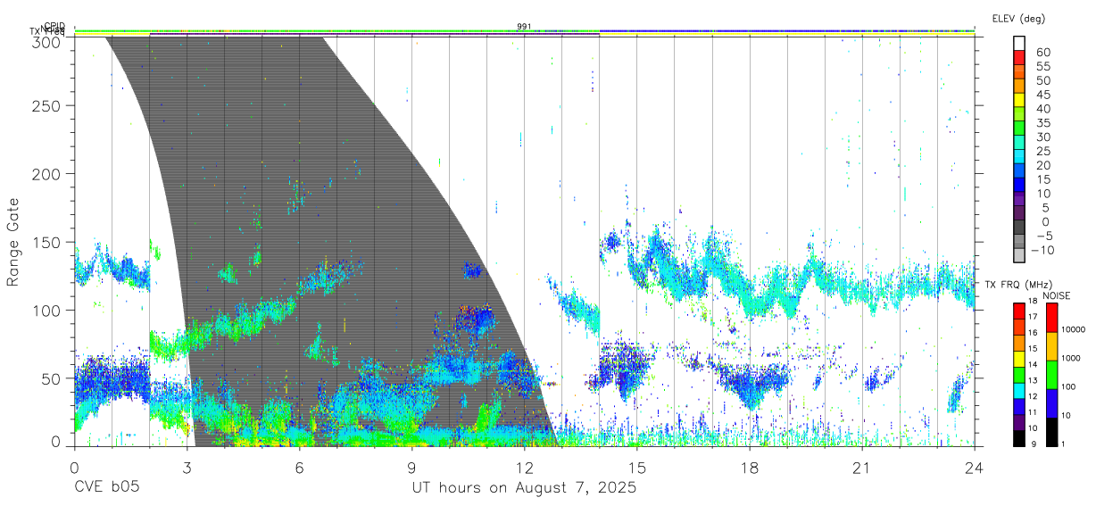The width and height of the screenshot is (1096, 506).
Task: Click the '15' tick on UT hours axis
Action: click(x=637, y=467)
